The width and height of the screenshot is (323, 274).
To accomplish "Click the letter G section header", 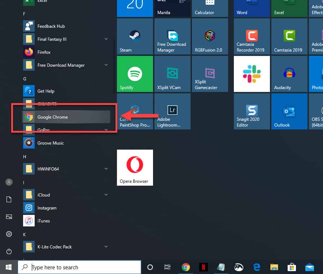I will [25, 79].
